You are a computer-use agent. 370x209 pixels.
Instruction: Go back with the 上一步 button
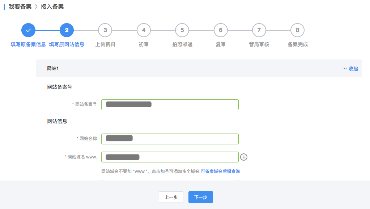[x=171, y=197]
